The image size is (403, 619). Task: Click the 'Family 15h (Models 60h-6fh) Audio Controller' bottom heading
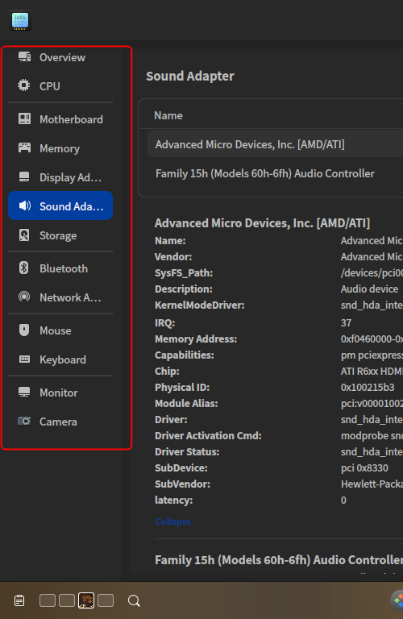click(x=279, y=560)
